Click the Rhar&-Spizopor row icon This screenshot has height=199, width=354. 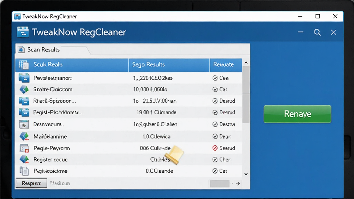[24, 101]
